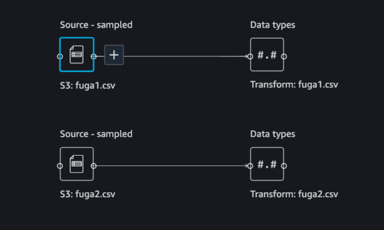Click input port of fuga2.csv Data types node
Viewport: 384px width, 230px height.
(x=250, y=166)
